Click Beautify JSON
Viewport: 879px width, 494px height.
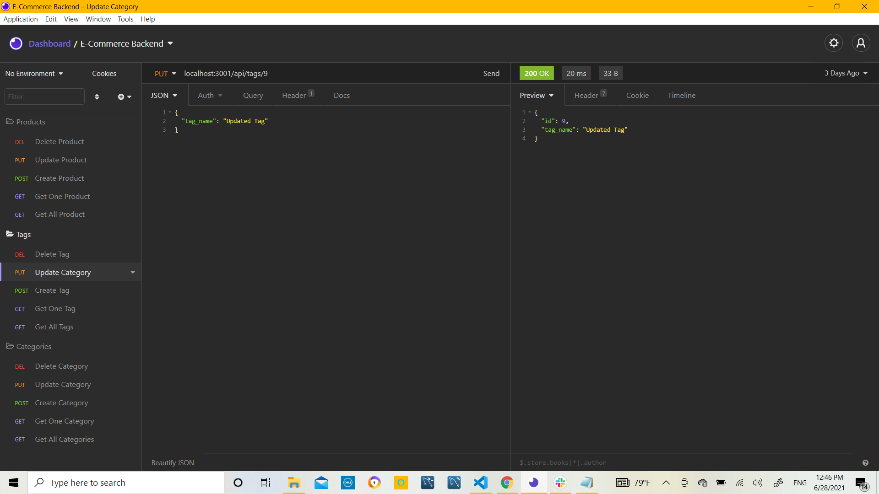point(172,462)
